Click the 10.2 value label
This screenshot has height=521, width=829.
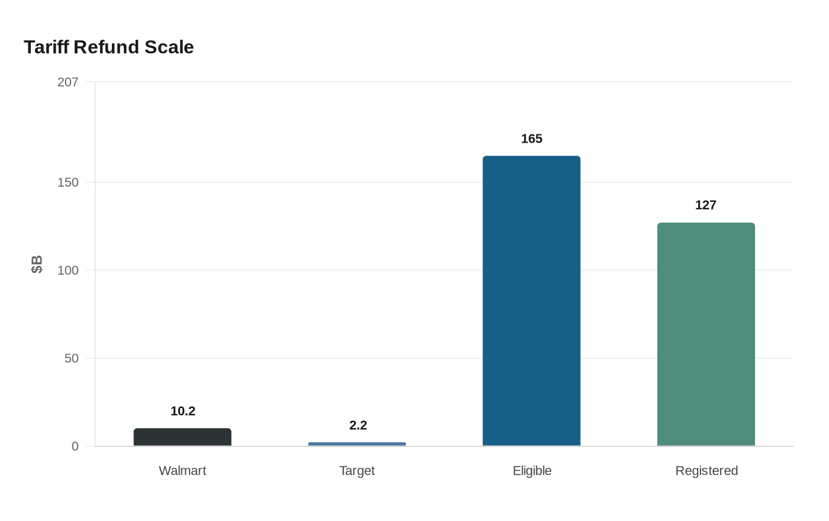coord(183,411)
